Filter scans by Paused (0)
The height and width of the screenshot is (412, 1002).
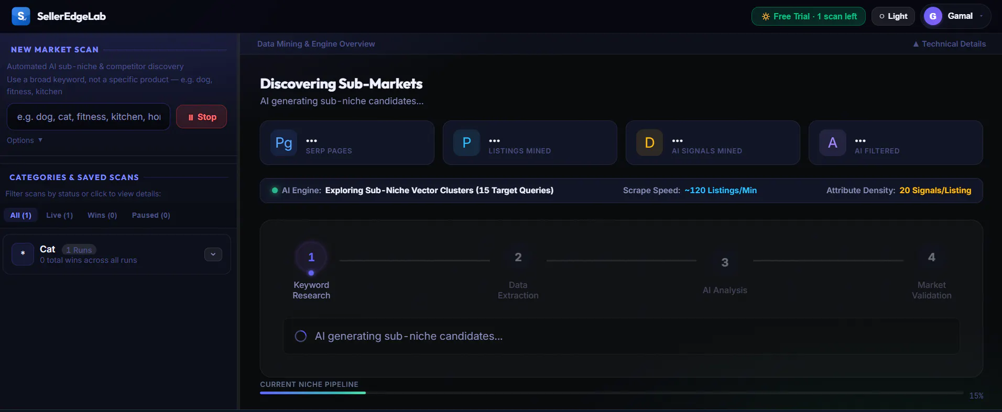151,215
